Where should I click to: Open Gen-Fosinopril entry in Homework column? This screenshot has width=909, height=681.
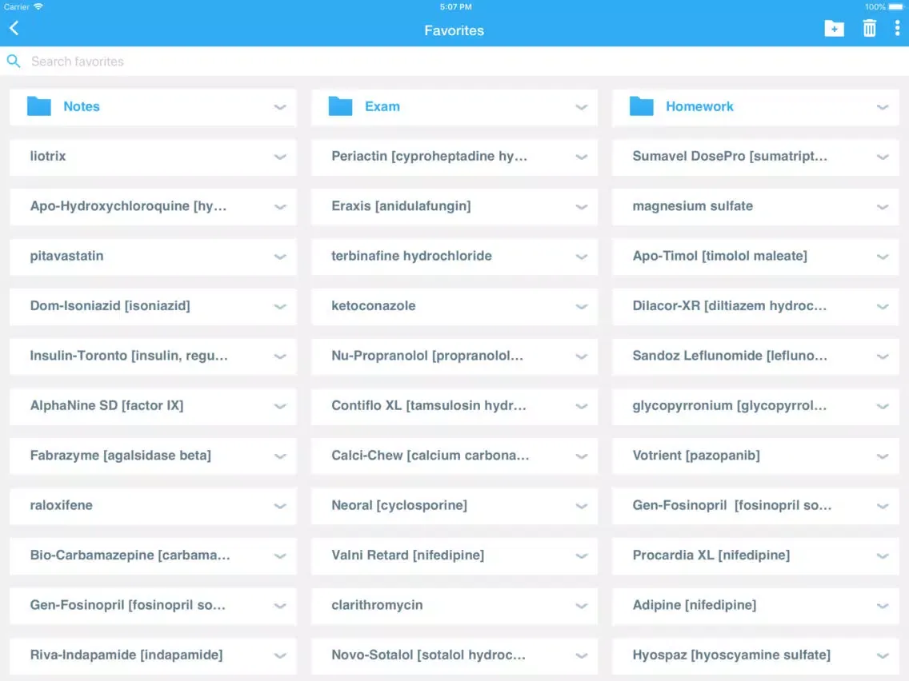(x=755, y=505)
